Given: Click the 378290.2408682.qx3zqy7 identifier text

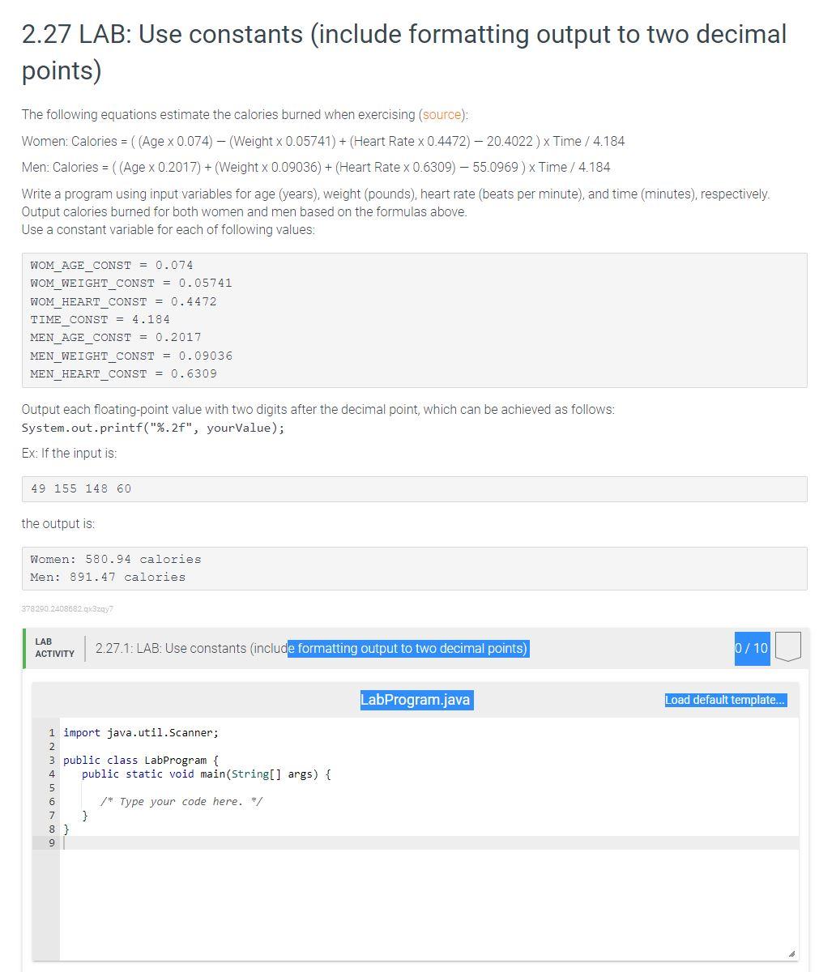Looking at the screenshot, I should tap(66, 609).
